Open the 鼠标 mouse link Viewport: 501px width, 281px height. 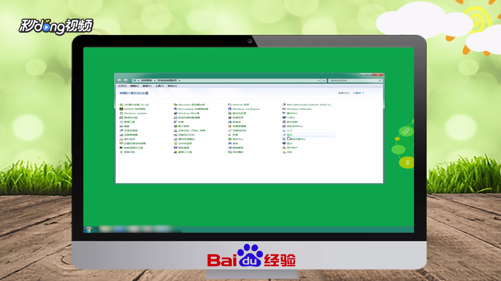click(289, 135)
